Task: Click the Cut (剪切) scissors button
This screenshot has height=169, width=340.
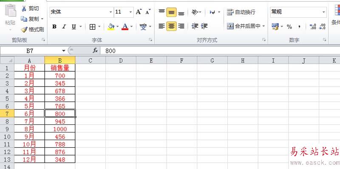Action: (x=30, y=8)
